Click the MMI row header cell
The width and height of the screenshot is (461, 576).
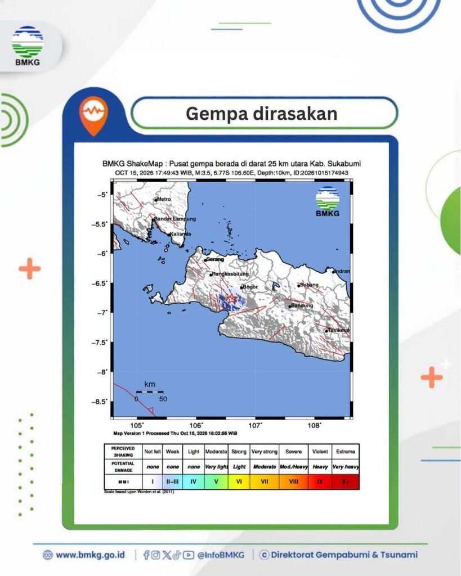pos(123,481)
